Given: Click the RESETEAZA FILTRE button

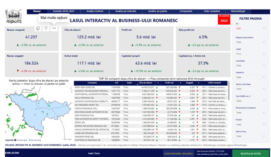Looking at the screenshot, I should click(x=251, y=153).
